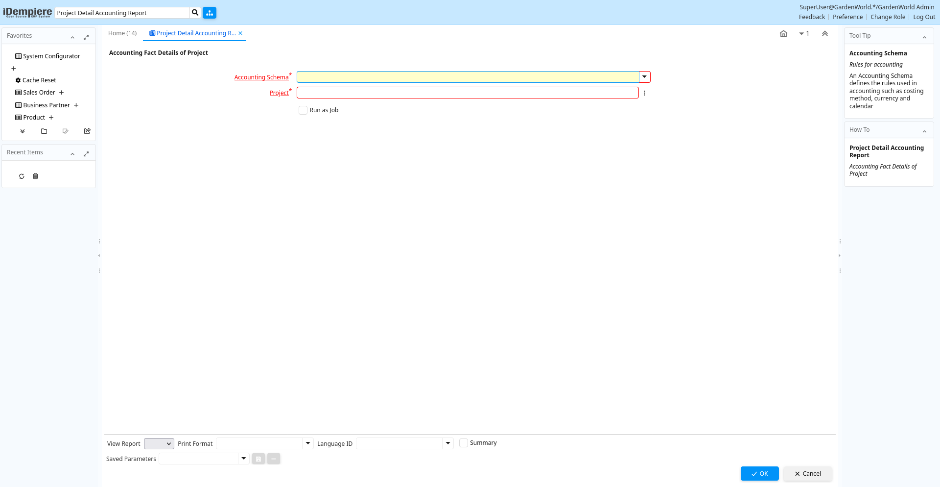Screen dimensions: 940x487
Task: Click the Log Out link
Action: pos(924,17)
